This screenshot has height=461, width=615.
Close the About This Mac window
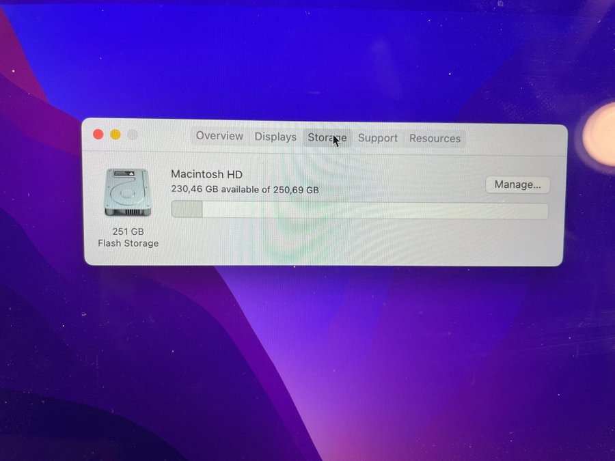[x=98, y=135]
